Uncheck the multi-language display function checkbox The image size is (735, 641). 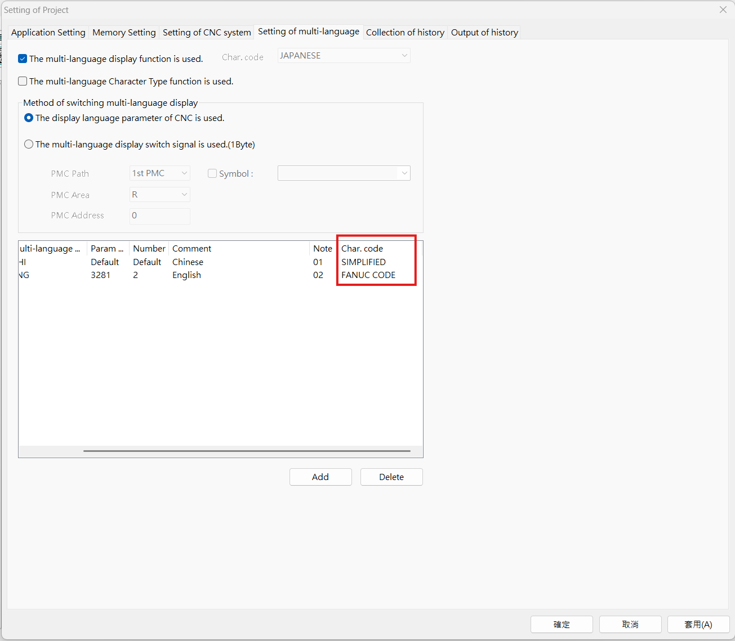pyautogui.click(x=23, y=59)
